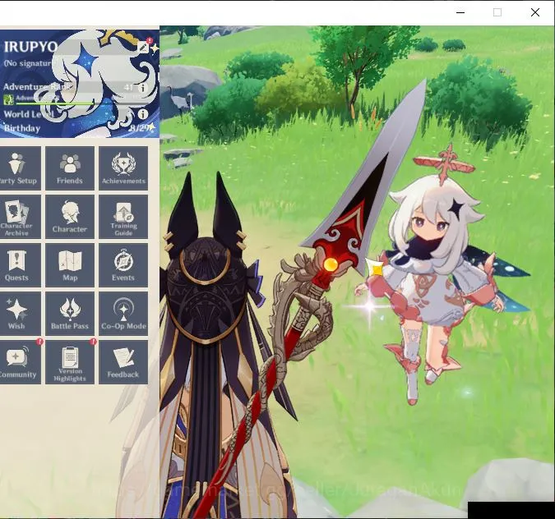555x519 pixels.
Task: Open the Map
Action: [70, 265]
